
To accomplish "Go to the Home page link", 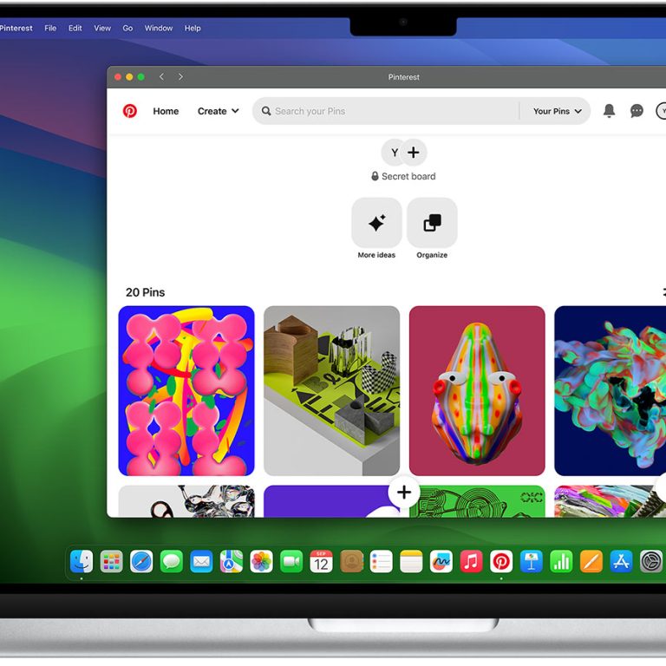I will coord(166,111).
